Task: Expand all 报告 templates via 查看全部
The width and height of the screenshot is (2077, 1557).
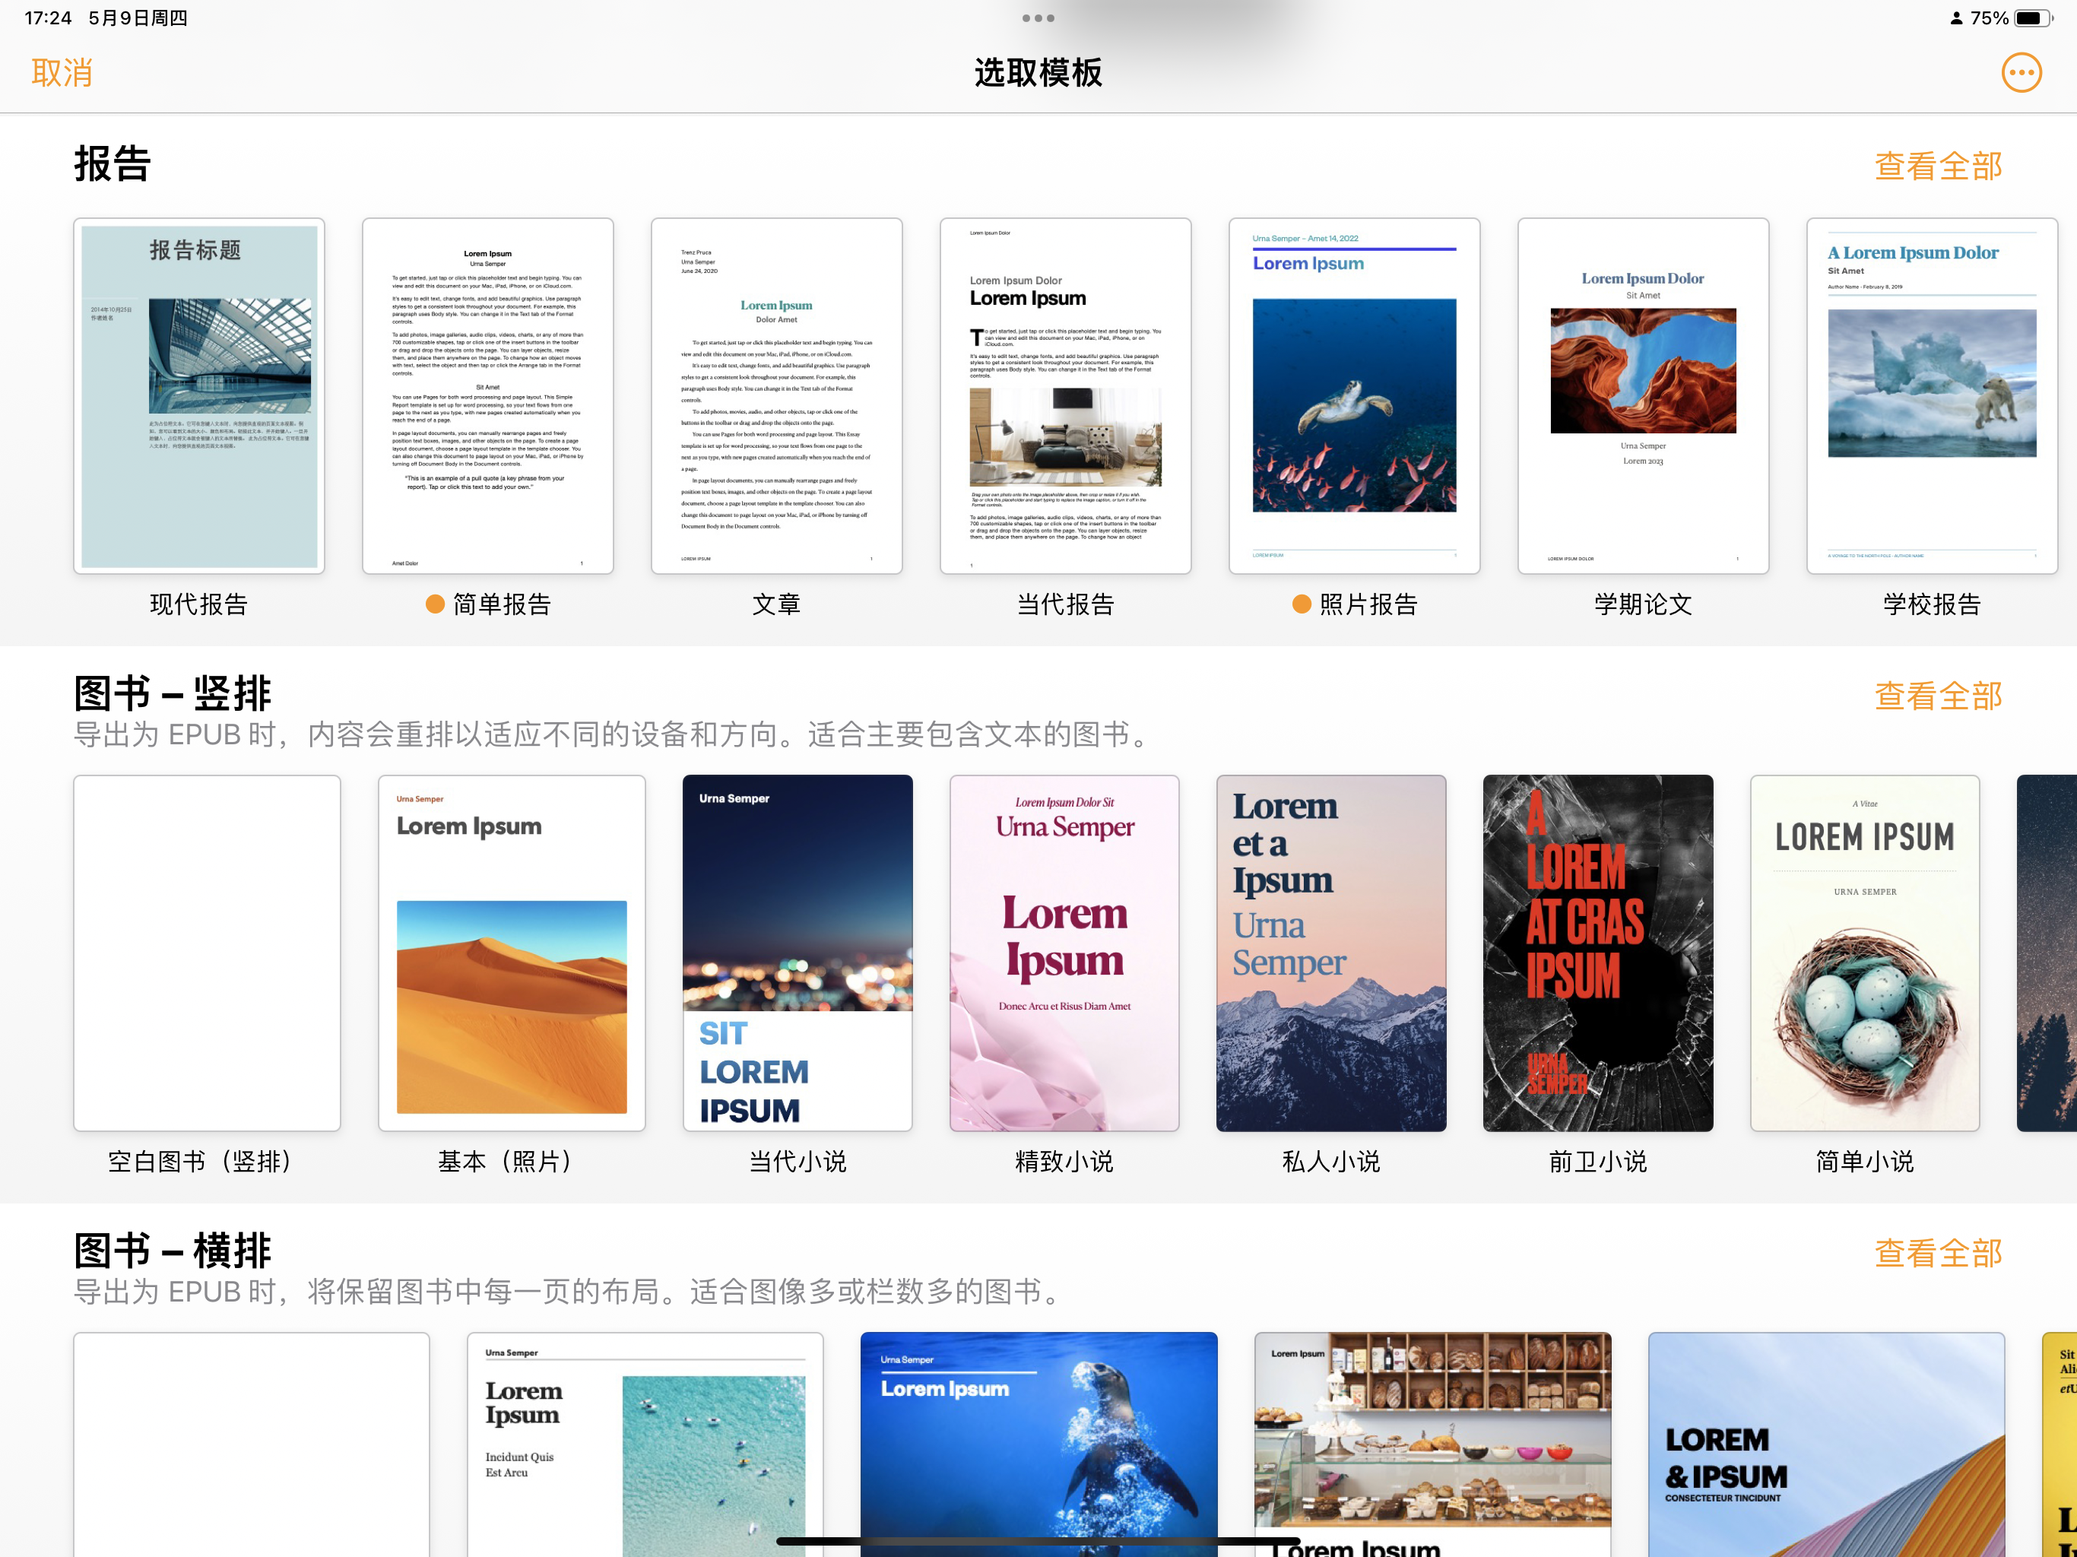Action: pos(1937,166)
